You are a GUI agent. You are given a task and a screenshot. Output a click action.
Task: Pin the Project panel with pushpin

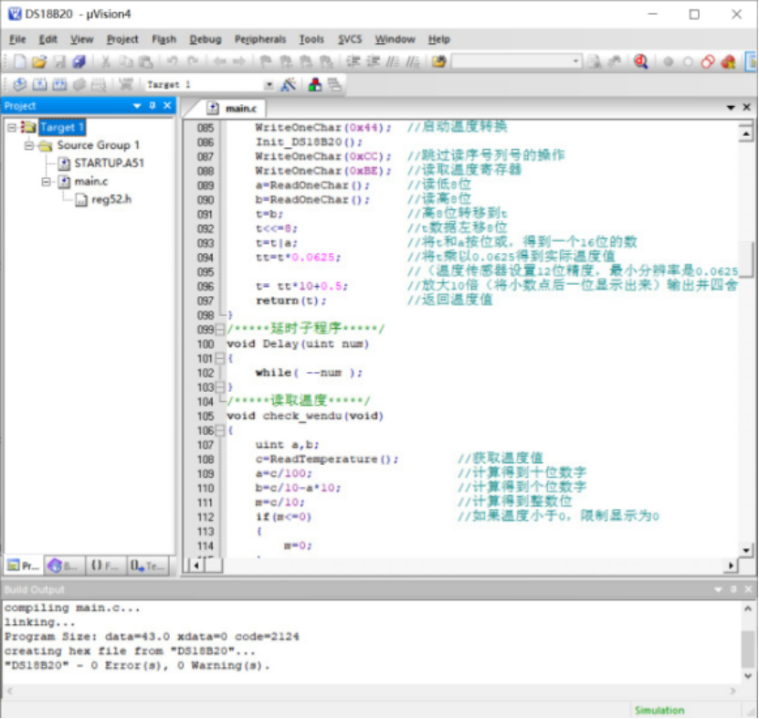[152, 106]
